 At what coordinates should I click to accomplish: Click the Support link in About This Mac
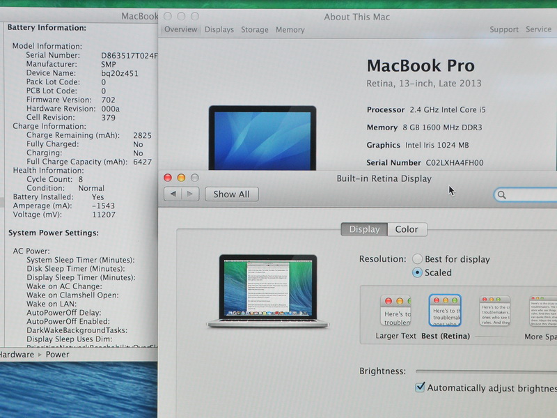504,29
